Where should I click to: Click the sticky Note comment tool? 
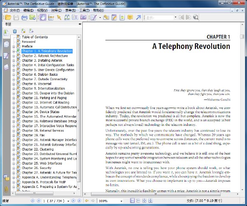[130, 17]
